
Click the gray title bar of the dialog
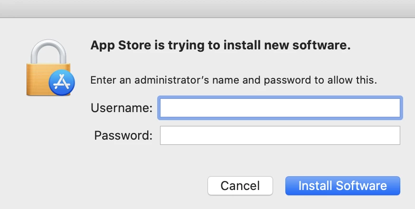pyautogui.click(x=207, y=9)
